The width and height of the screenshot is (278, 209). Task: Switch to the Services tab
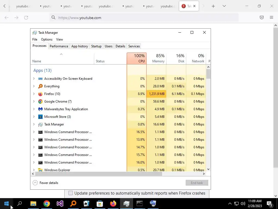click(x=134, y=46)
